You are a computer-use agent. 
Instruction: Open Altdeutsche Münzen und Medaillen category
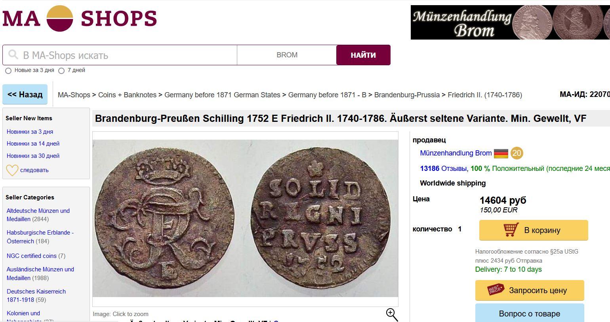click(38, 215)
